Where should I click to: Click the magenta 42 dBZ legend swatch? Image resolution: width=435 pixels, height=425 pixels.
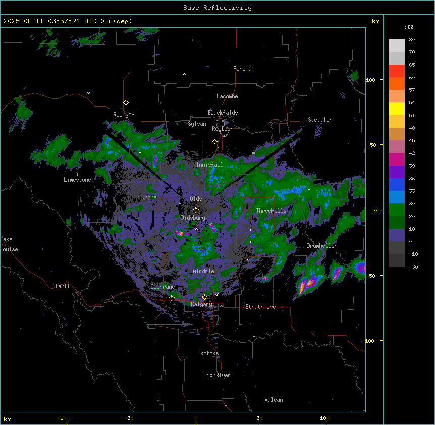397,159
